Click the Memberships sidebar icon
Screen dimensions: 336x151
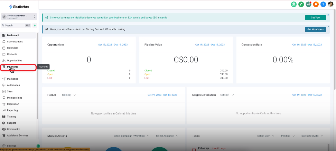pyautogui.click(x=4, y=98)
